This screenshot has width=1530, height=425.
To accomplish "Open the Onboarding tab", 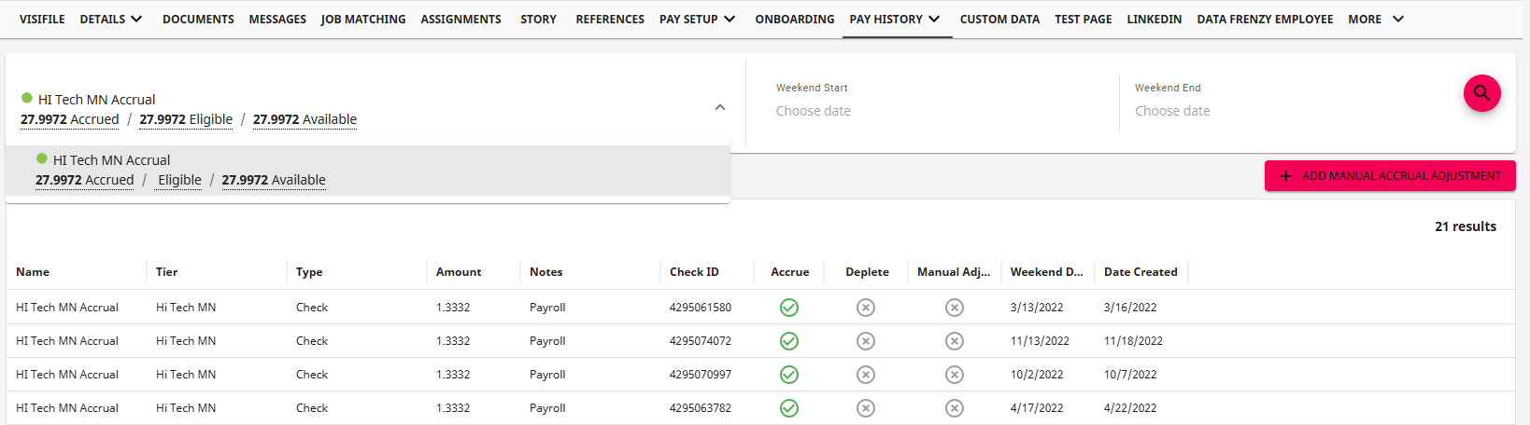I will pyautogui.click(x=795, y=19).
